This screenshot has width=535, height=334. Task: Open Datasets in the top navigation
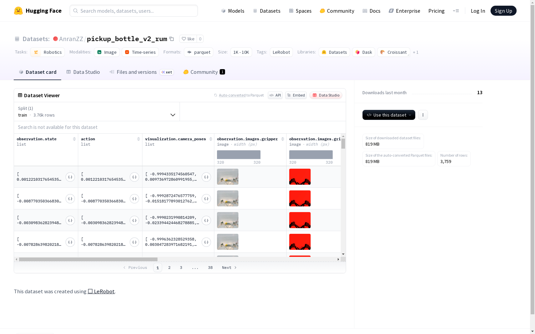tap(266, 11)
